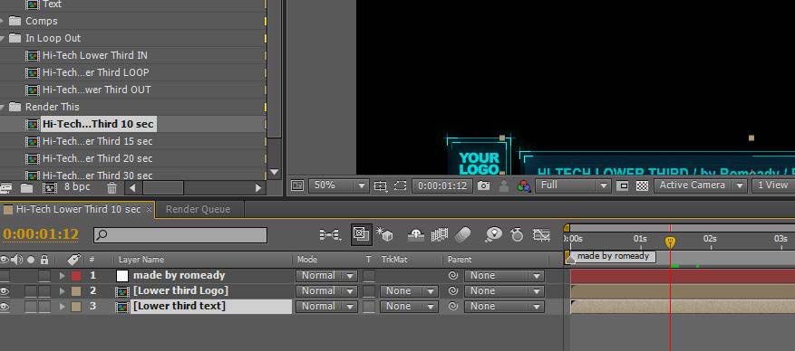
Task: Click the viewer current time 0:00:01:12 button
Action: pos(442,185)
